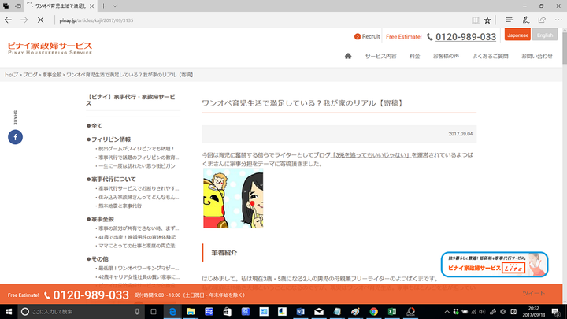
Task: Open お問い合わせ menu item
Action: [536, 56]
